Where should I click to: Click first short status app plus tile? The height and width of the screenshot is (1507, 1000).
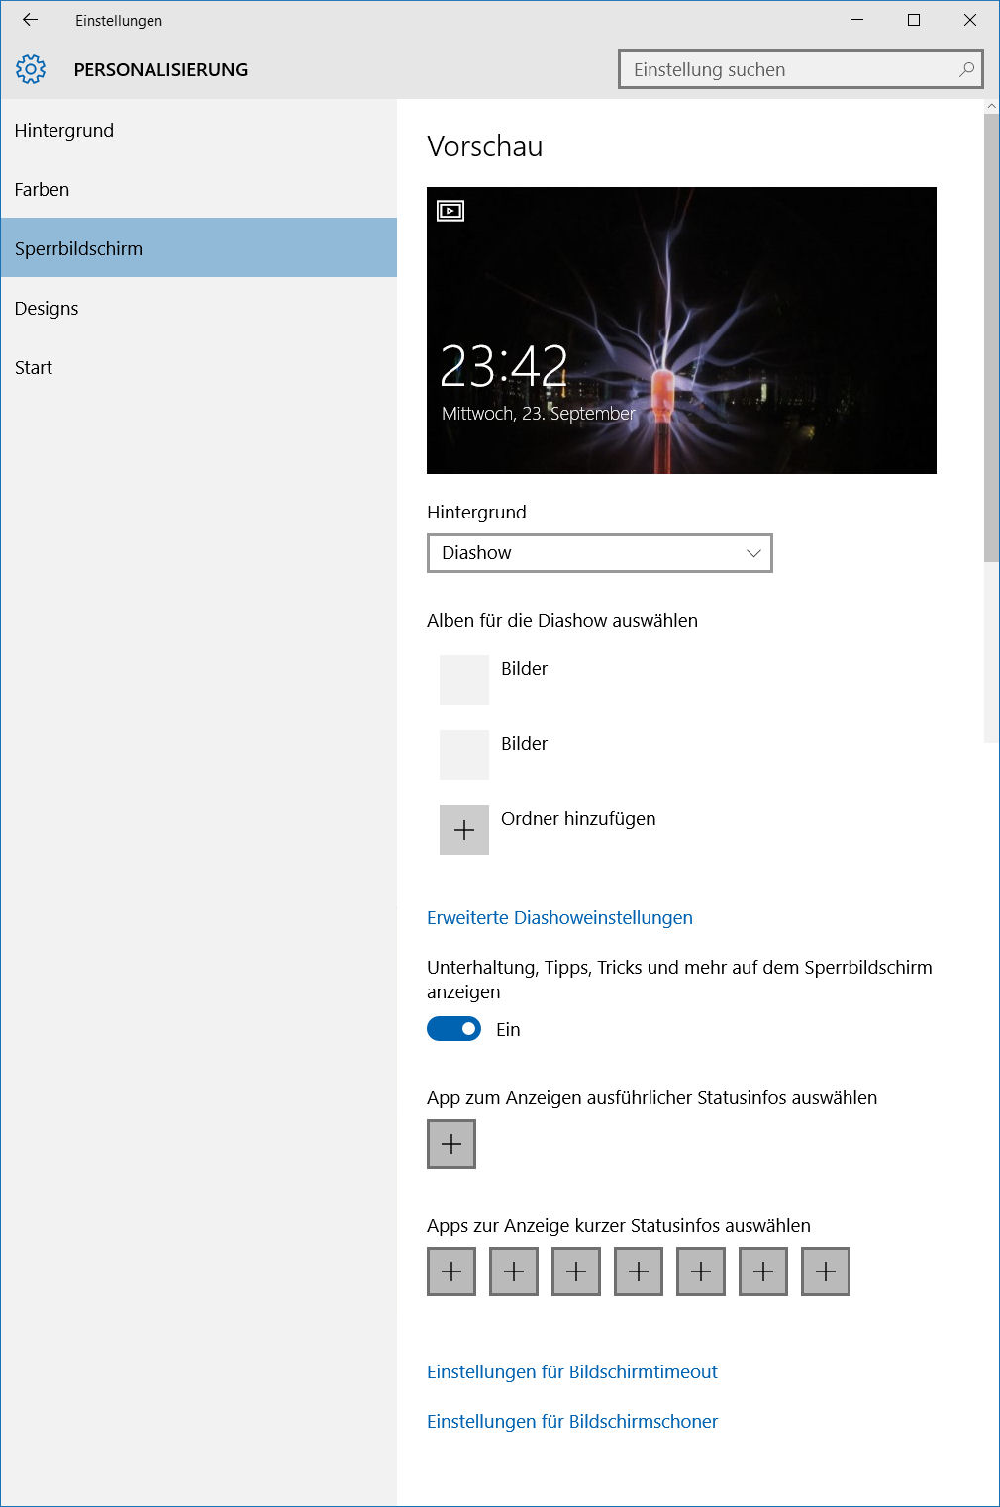451,1272
